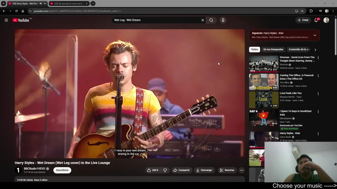Switch to the Harry Styles - Wet Dream tab
337x189 pixels.
[25, 4]
